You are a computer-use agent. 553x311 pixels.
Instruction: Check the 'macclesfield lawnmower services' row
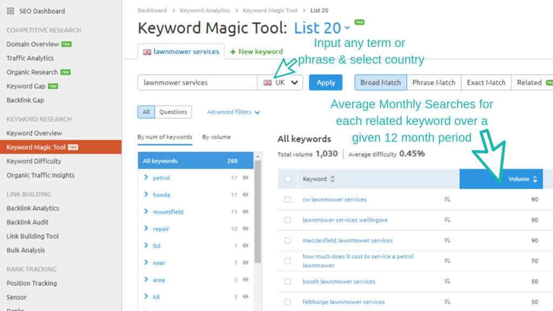[x=287, y=240]
